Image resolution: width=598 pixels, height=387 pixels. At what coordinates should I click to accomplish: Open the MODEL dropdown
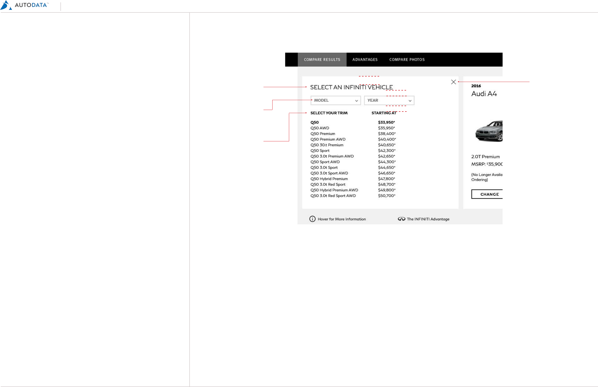335,100
